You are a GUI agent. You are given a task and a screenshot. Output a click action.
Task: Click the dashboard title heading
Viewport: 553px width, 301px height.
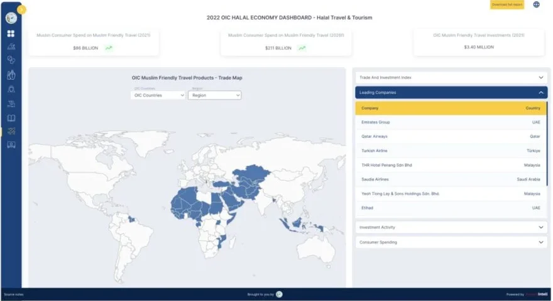(289, 18)
